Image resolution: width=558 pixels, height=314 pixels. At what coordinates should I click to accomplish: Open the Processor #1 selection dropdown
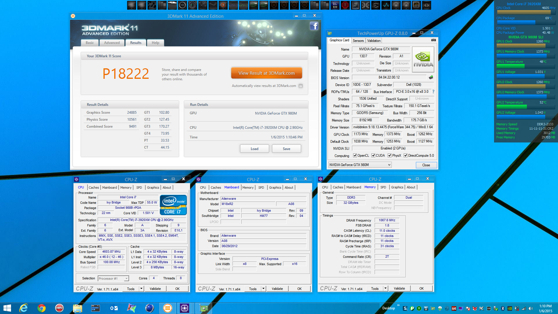(113, 279)
